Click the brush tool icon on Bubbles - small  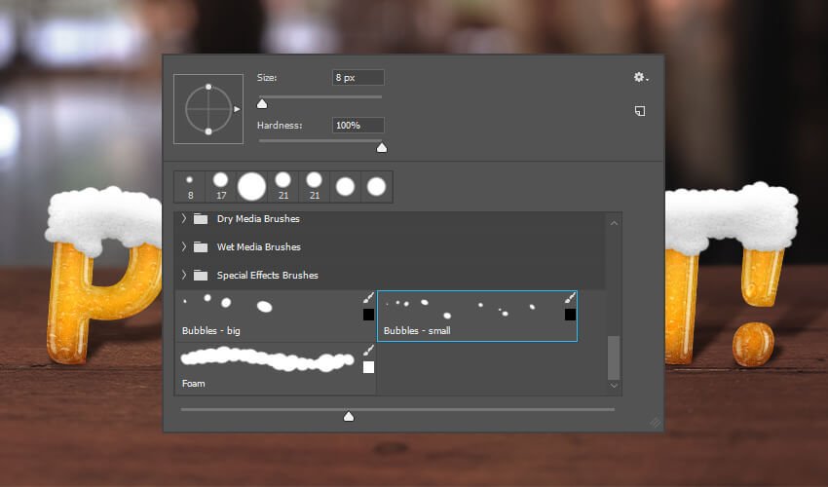tap(570, 298)
